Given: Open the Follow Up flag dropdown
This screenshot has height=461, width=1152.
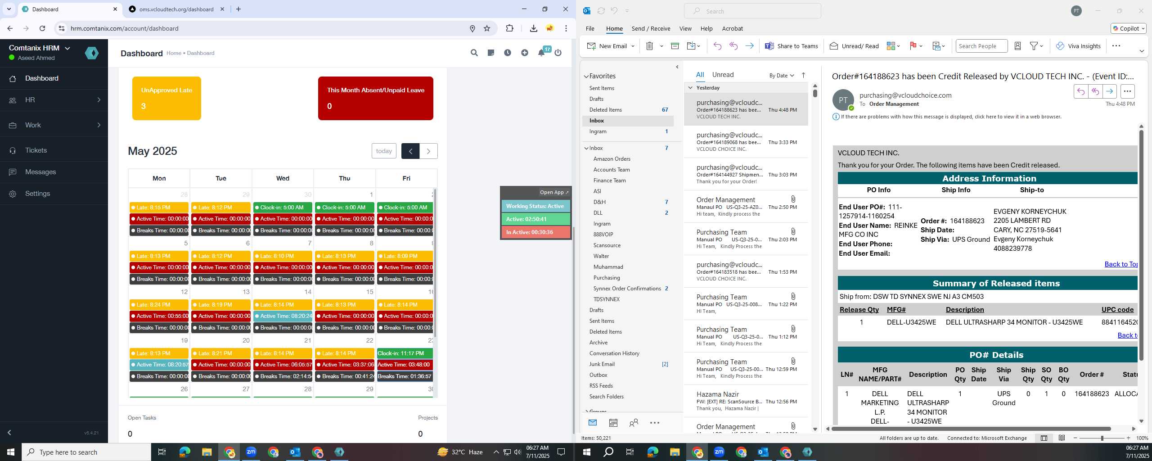Looking at the screenshot, I should pyautogui.click(x=916, y=46).
